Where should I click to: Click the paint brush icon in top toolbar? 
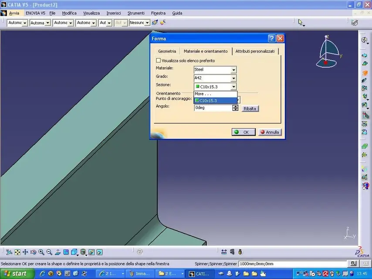point(155,23)
